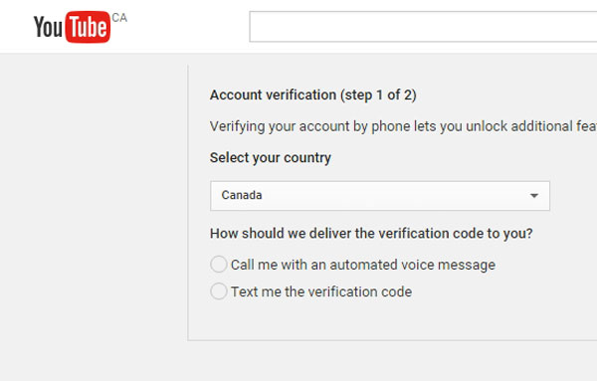
Task: Click the 'You' word in the YouTube logo
Action: point(48,27)
